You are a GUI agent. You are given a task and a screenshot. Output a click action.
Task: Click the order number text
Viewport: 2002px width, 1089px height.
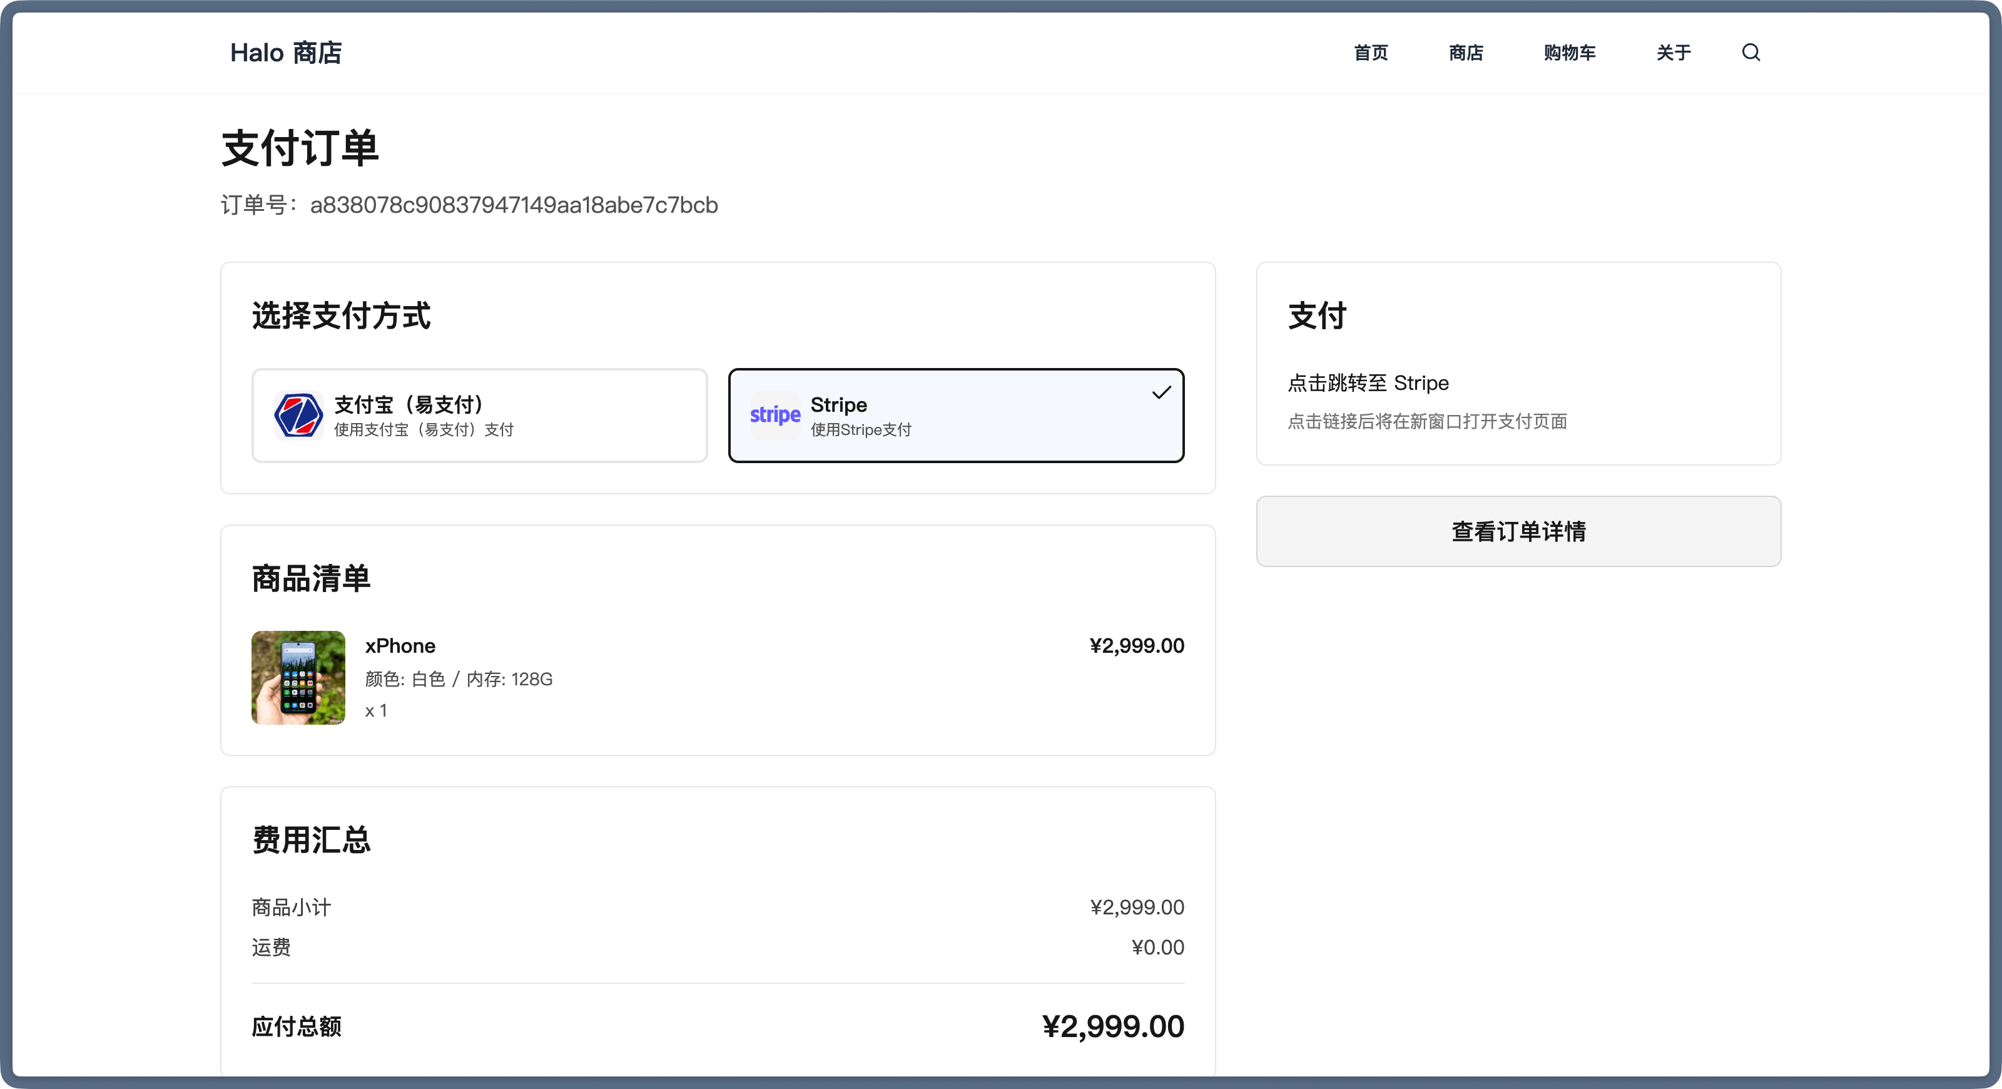coord(513,205)
